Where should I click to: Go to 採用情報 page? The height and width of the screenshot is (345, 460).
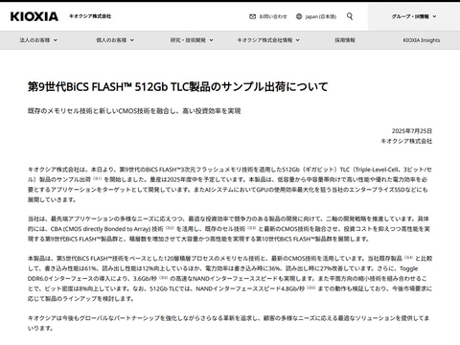click(345, 40)
